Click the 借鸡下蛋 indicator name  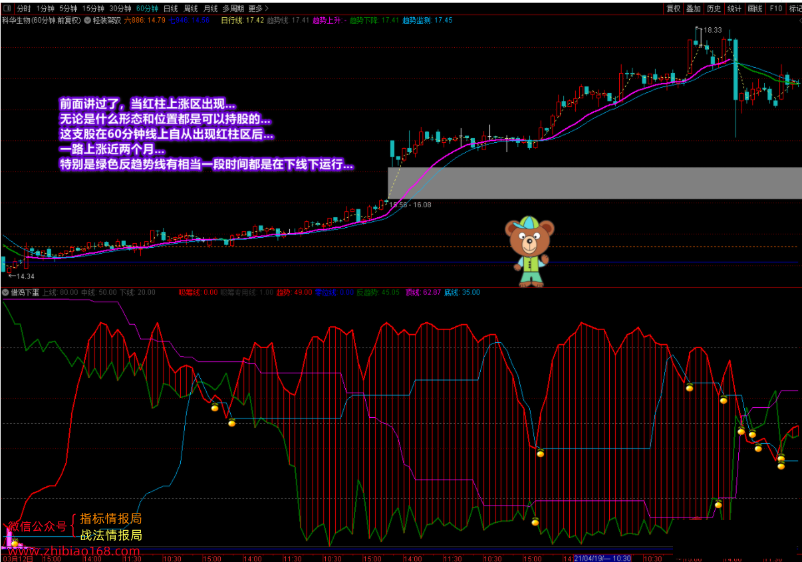point(25,292)
